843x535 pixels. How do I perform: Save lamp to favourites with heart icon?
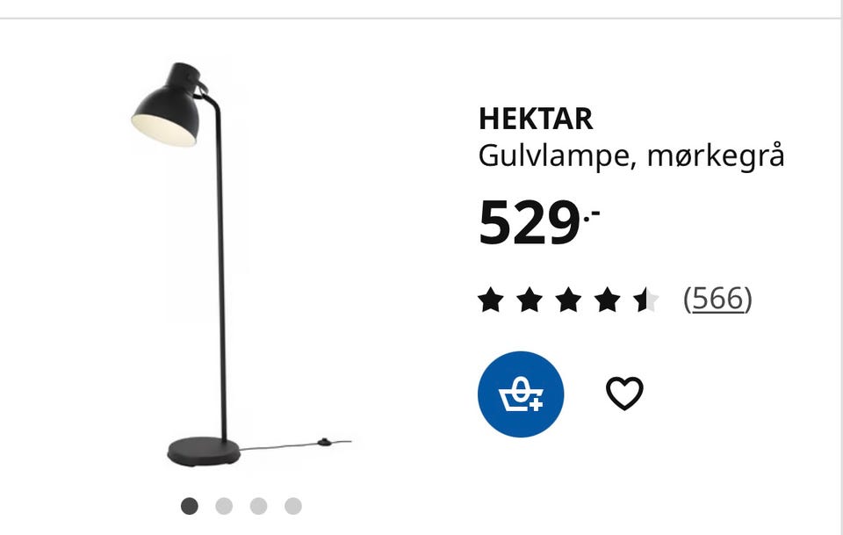[624, 394]
